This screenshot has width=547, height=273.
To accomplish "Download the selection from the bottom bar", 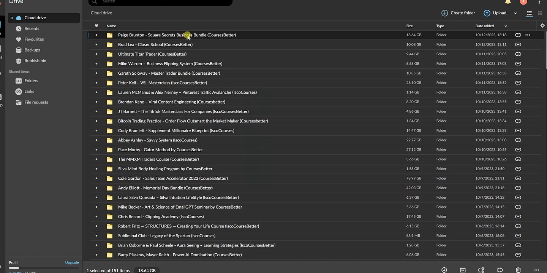I will [444, 270].
